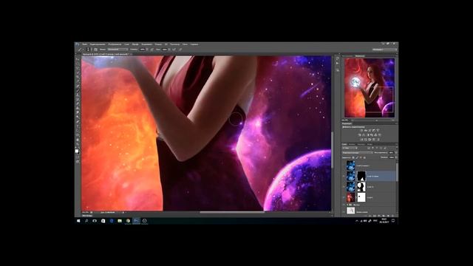Enable the airbrush build-up icon

coord(174,50)
